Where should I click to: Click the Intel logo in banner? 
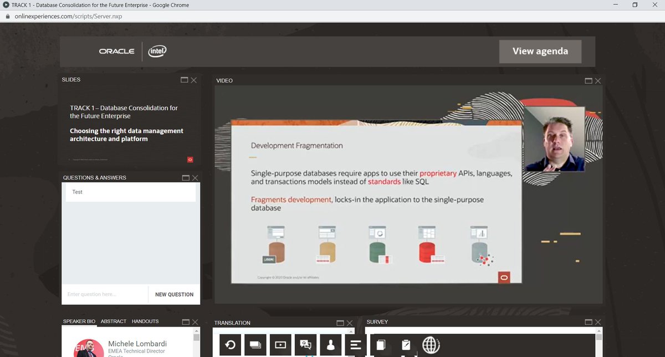click(157, 51)
